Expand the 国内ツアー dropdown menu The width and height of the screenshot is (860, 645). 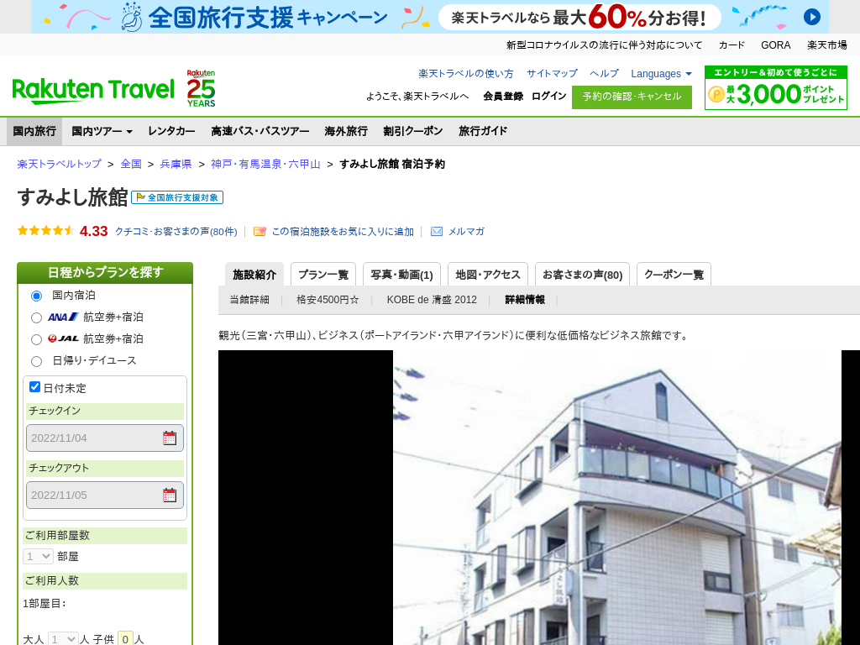102,131
